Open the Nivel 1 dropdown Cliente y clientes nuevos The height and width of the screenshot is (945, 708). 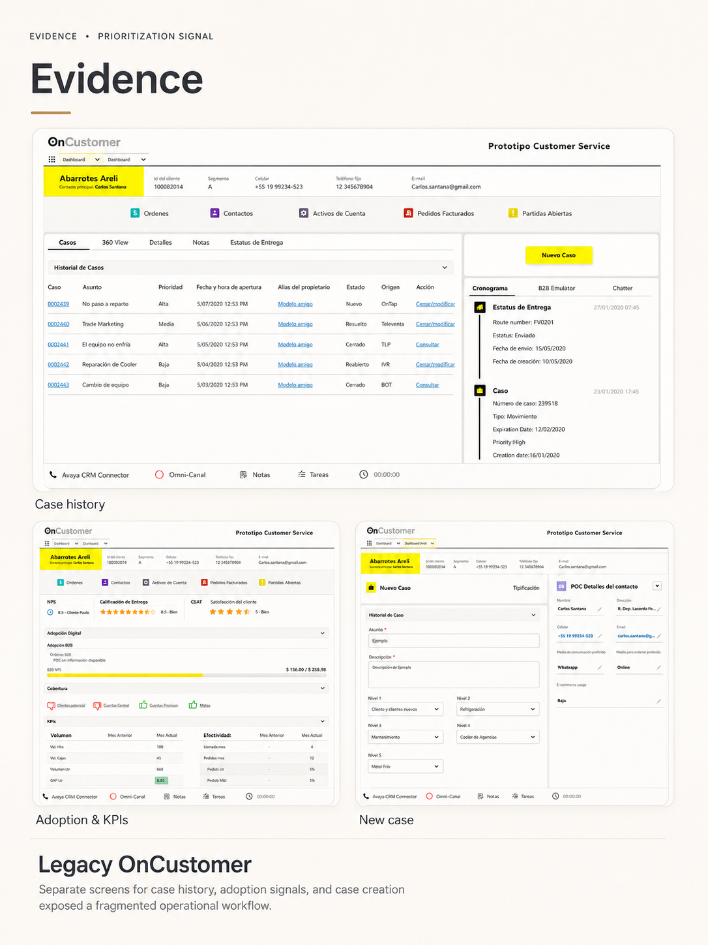406,709
